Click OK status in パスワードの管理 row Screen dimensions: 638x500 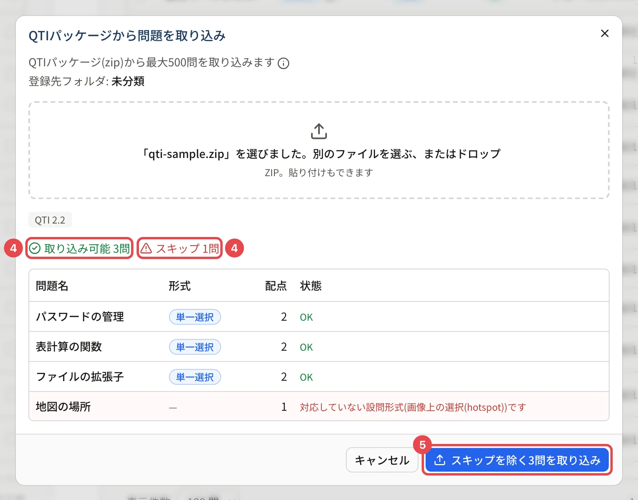coord(306,317)
